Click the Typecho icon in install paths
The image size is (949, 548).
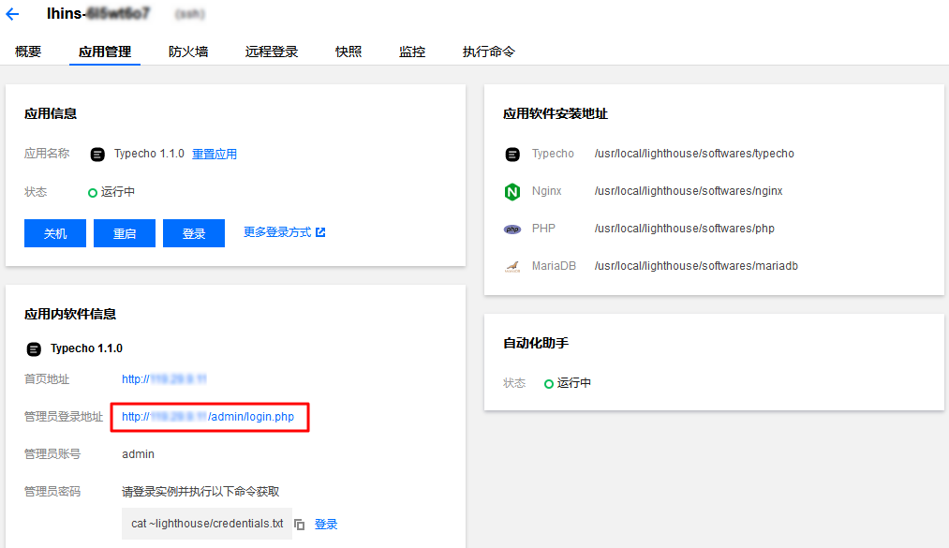coord(512,155)
